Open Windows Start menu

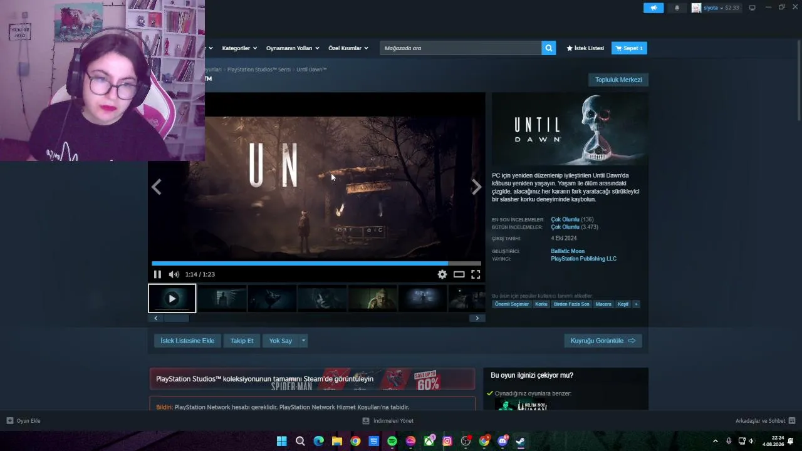tap(282, 441)
